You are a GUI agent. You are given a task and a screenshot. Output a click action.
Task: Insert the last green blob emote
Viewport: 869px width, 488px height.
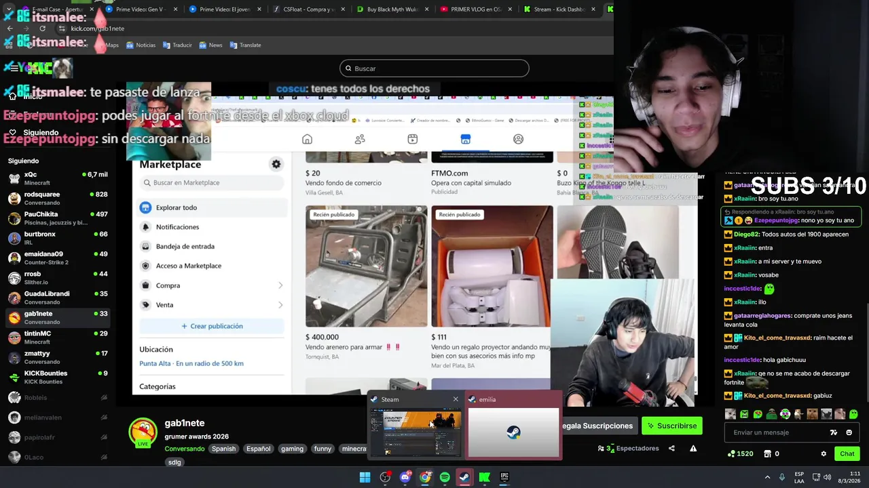tap(853, 414)
